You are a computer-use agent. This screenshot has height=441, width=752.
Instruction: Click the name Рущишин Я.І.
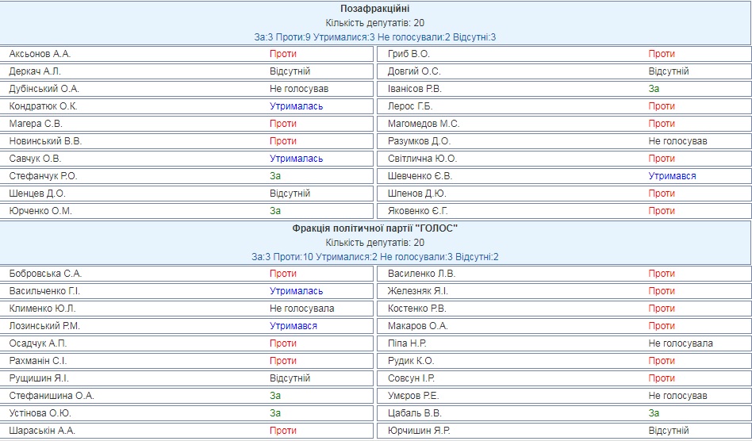40,378
